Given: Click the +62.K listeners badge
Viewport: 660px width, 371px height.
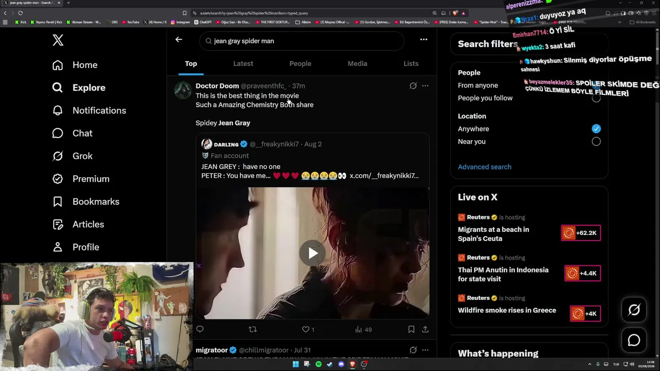Looking at the screenshot, I should coord(581,233).
